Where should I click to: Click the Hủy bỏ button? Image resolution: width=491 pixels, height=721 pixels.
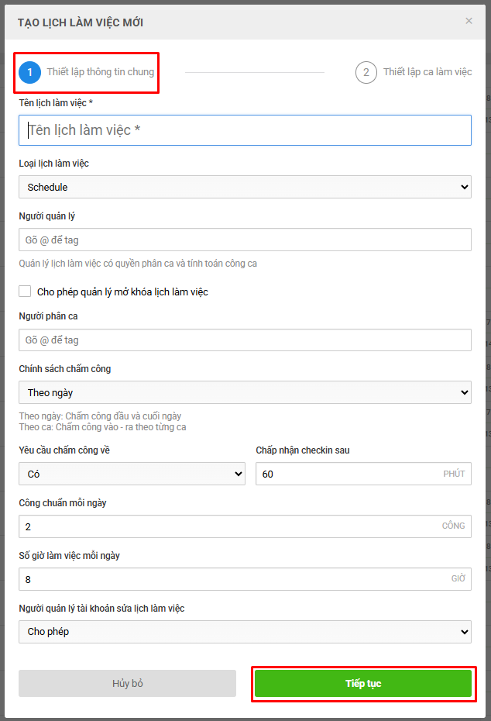click(127, 683)
